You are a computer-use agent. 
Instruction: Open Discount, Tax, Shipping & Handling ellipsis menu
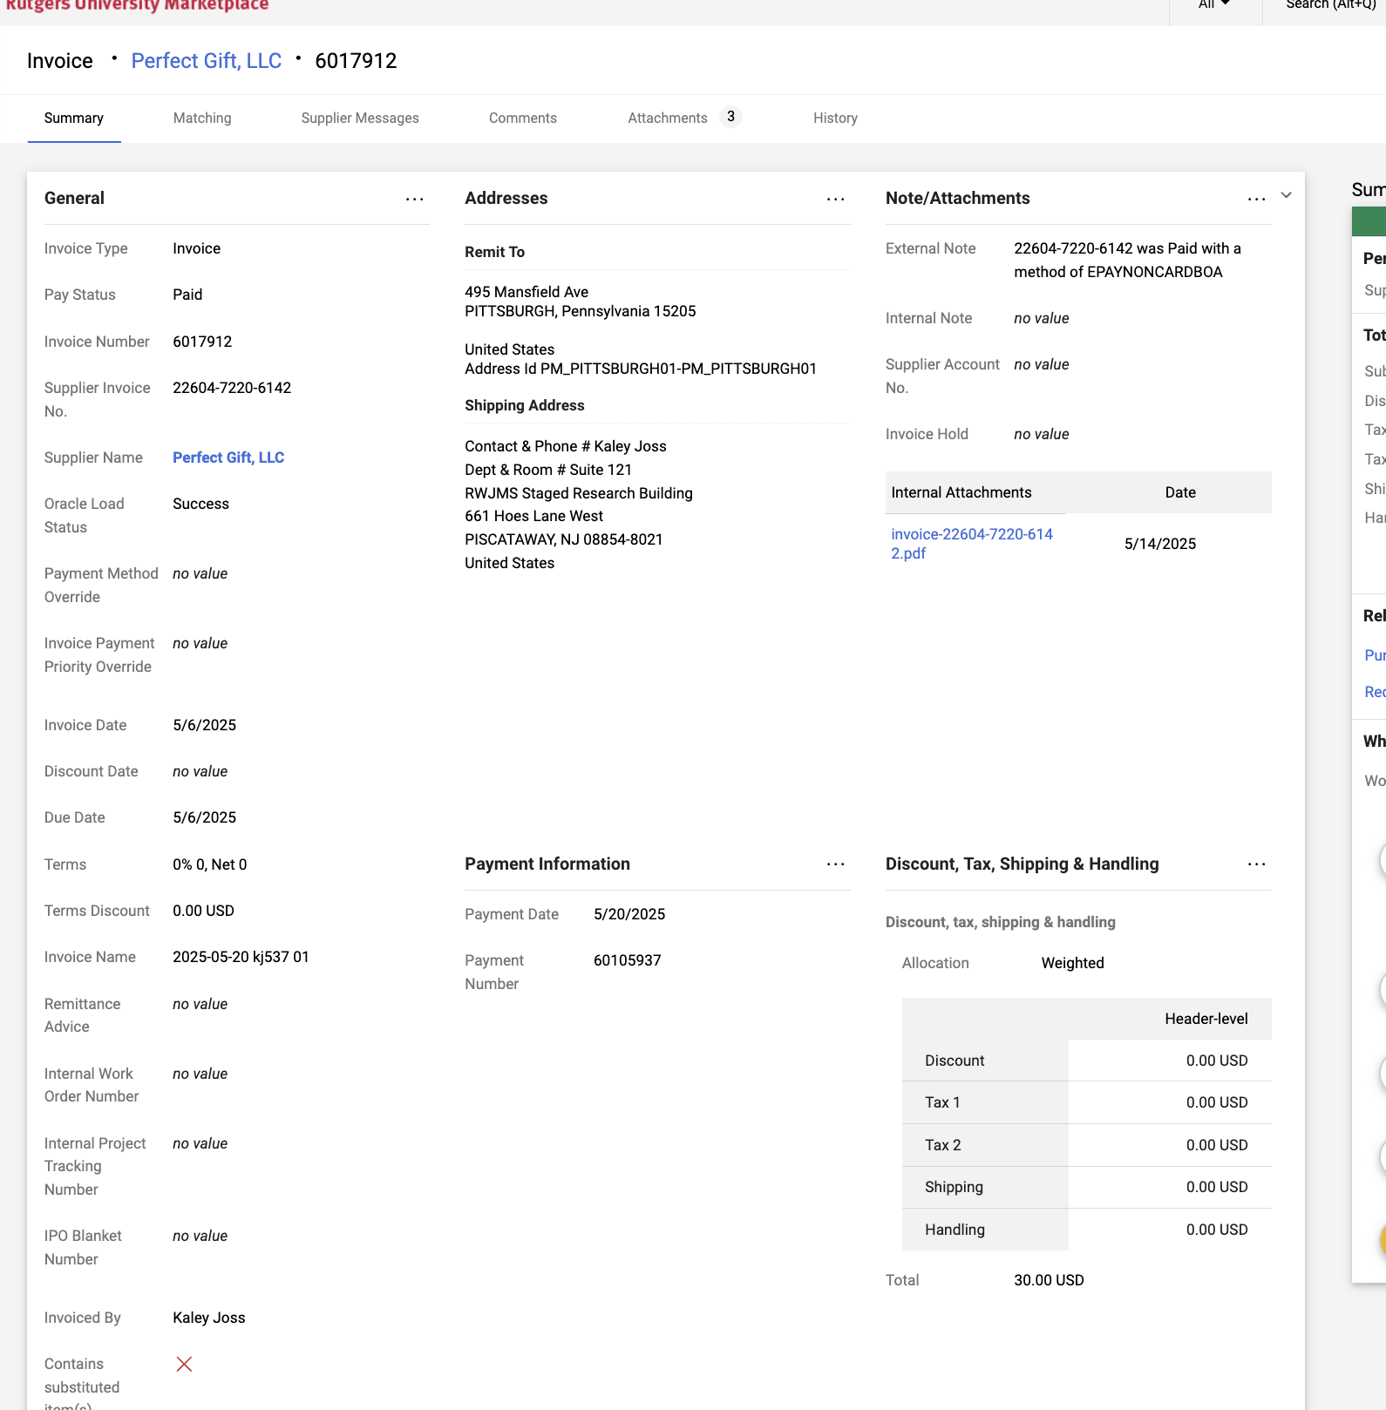(x=1255, y=864)
